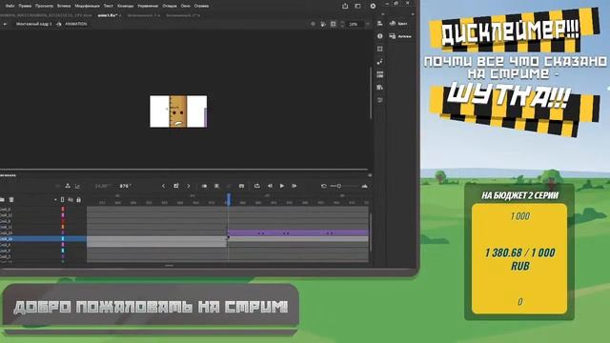Open the Motion presets panel icon
The image size is (610, 343).
click(x=380, y=61)
